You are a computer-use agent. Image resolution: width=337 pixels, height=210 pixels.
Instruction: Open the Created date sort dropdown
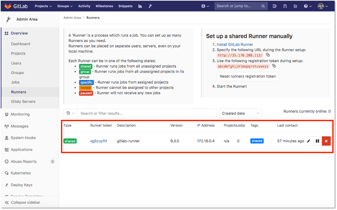coord(240,113)
